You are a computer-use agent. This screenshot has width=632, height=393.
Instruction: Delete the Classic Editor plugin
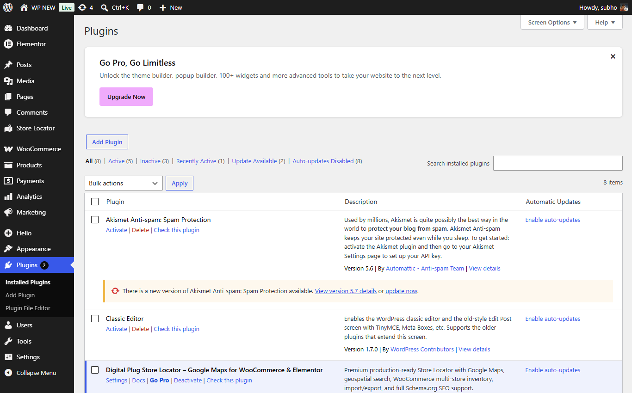click(140, 329)
